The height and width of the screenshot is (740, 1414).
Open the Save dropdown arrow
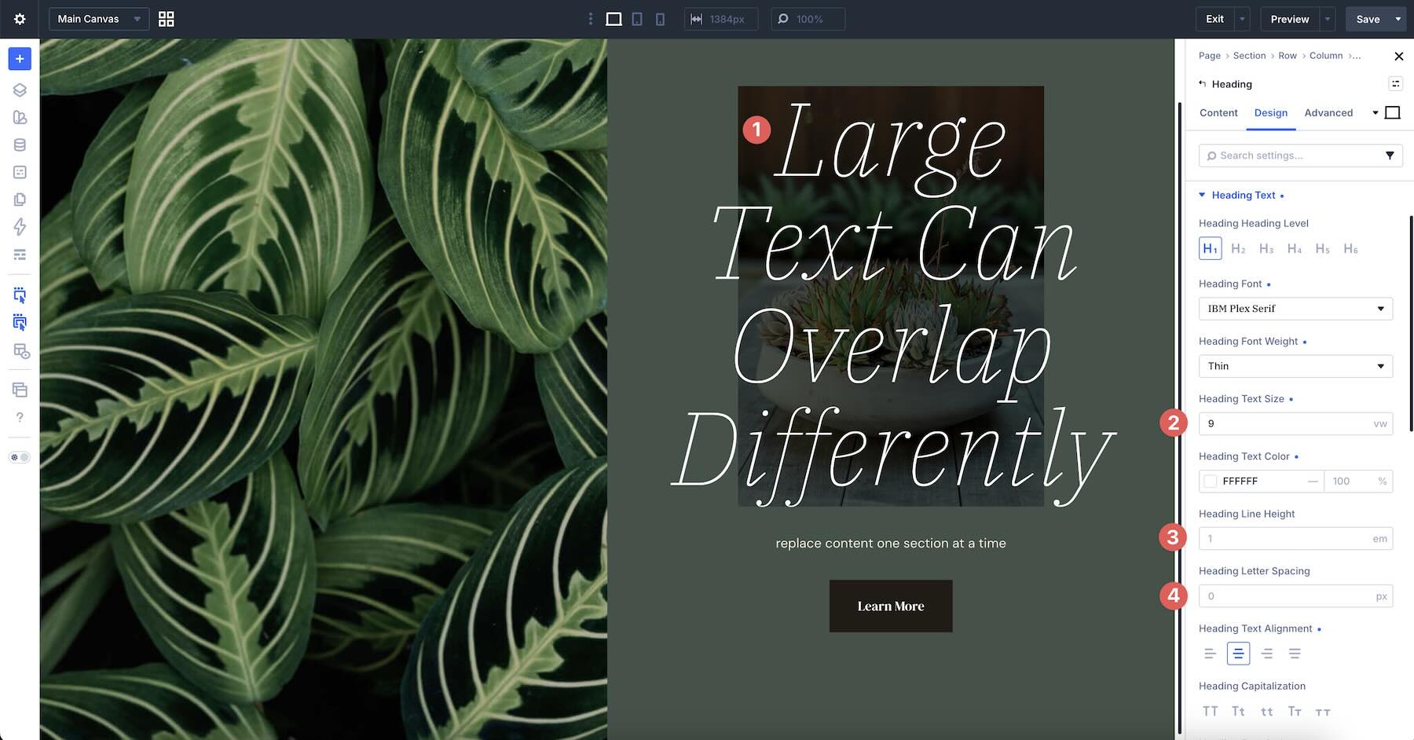coord(1398,19)
